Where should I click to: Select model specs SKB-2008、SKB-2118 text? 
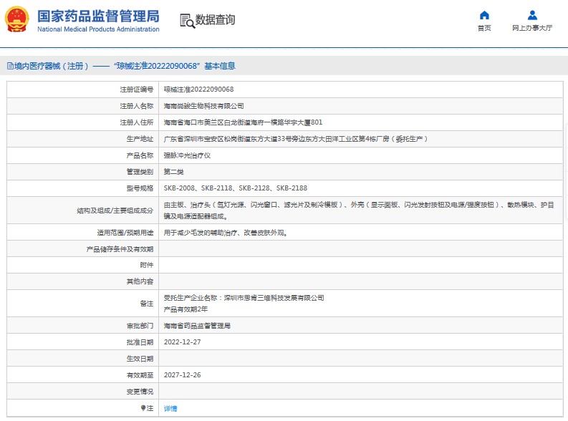(x=236, y=188)
